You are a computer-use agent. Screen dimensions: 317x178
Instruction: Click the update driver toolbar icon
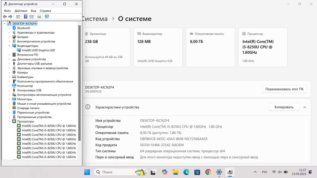39,16
